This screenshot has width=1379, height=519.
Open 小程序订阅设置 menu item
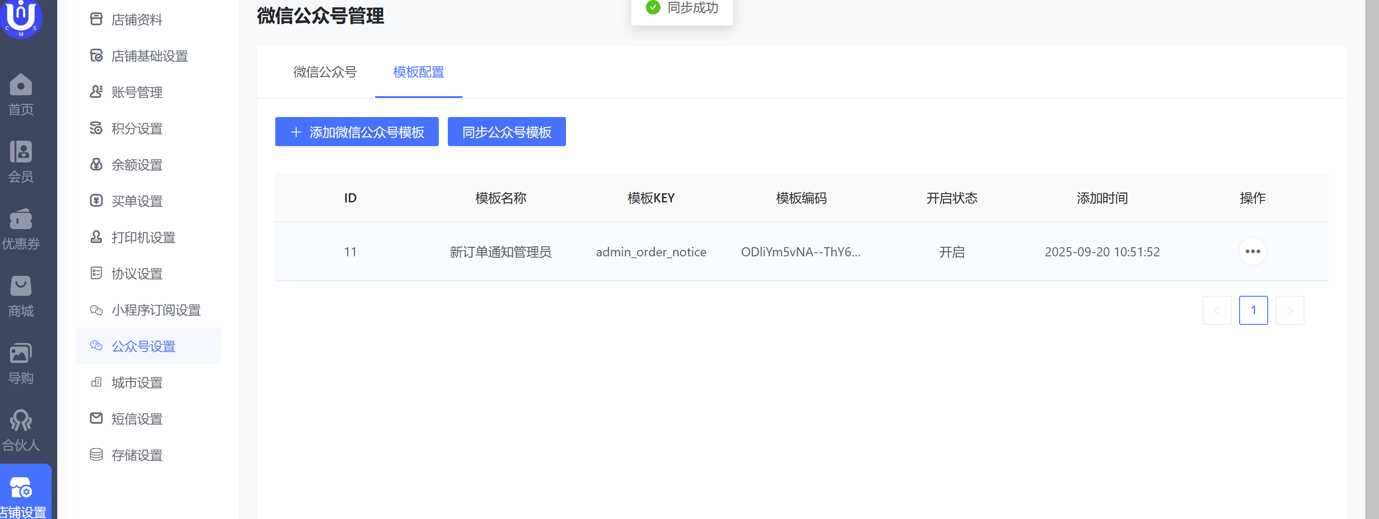[155, 311]
